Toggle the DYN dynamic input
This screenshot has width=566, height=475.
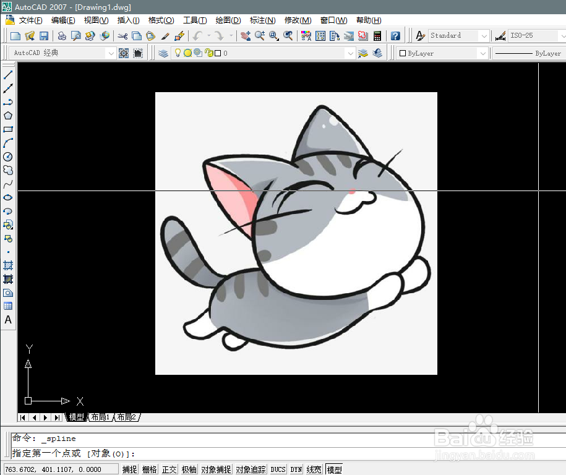(296, 469)
